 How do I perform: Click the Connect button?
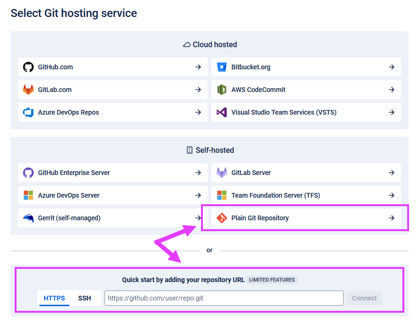[364, 298]
